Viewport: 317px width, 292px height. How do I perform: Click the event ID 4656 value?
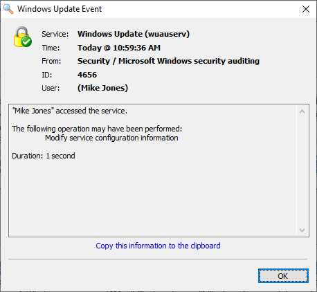pyautogui.click(x=87, y=75)
